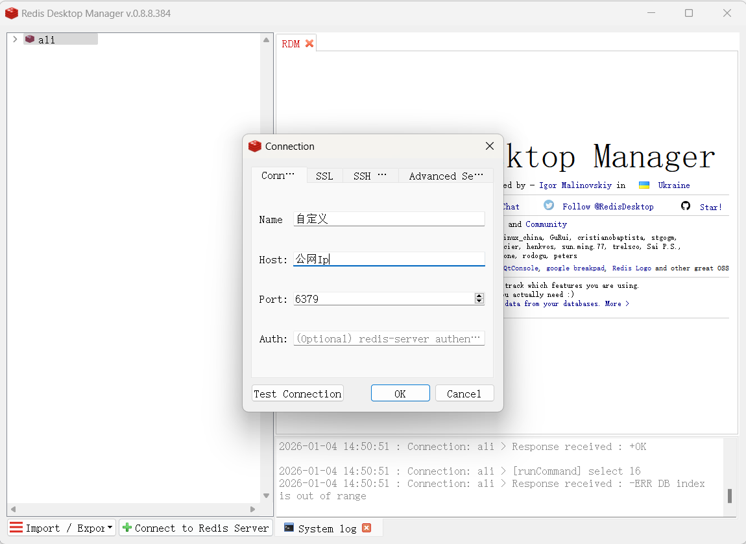746x544 pixels.
Task: Focus the Auth password field
Action: 389,338
